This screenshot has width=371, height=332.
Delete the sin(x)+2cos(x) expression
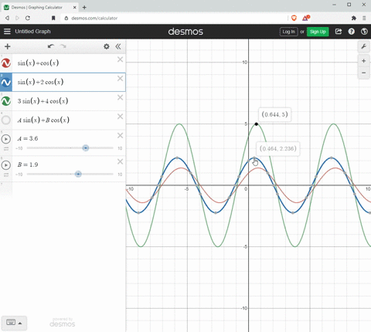120,79
